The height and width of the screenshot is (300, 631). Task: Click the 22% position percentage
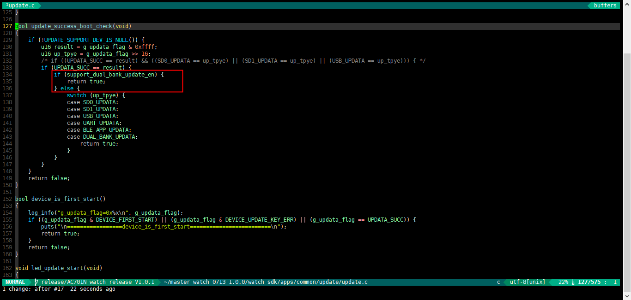pos(563,282)
